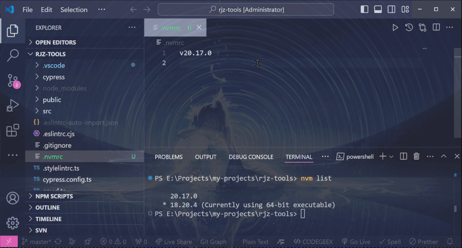Click the compare changes icon in editor toolbar
This screenshot has width=462, height=248.
click(423, 28)
